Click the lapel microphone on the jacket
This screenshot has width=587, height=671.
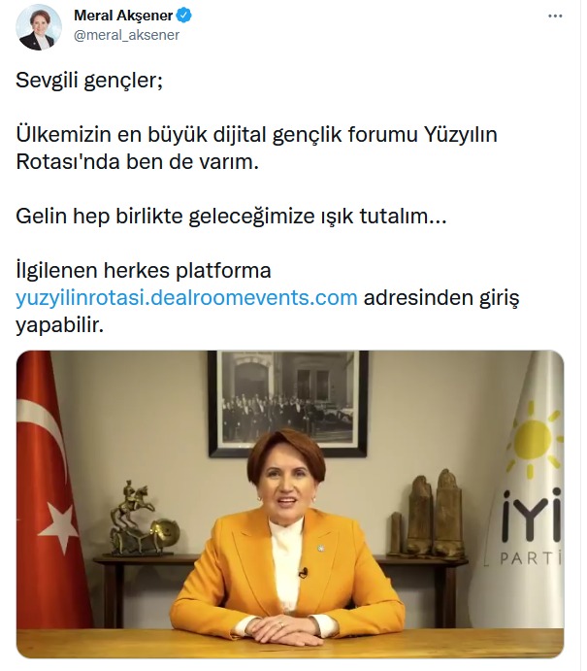click(303, 571)
